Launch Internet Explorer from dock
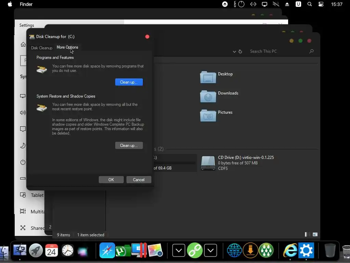This screenshot has width=350, height=263. click(290, 250)
